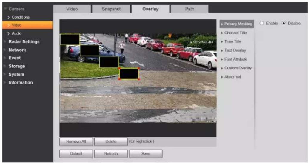Collapse the Camera sidebar section

[x=16, y=9]
